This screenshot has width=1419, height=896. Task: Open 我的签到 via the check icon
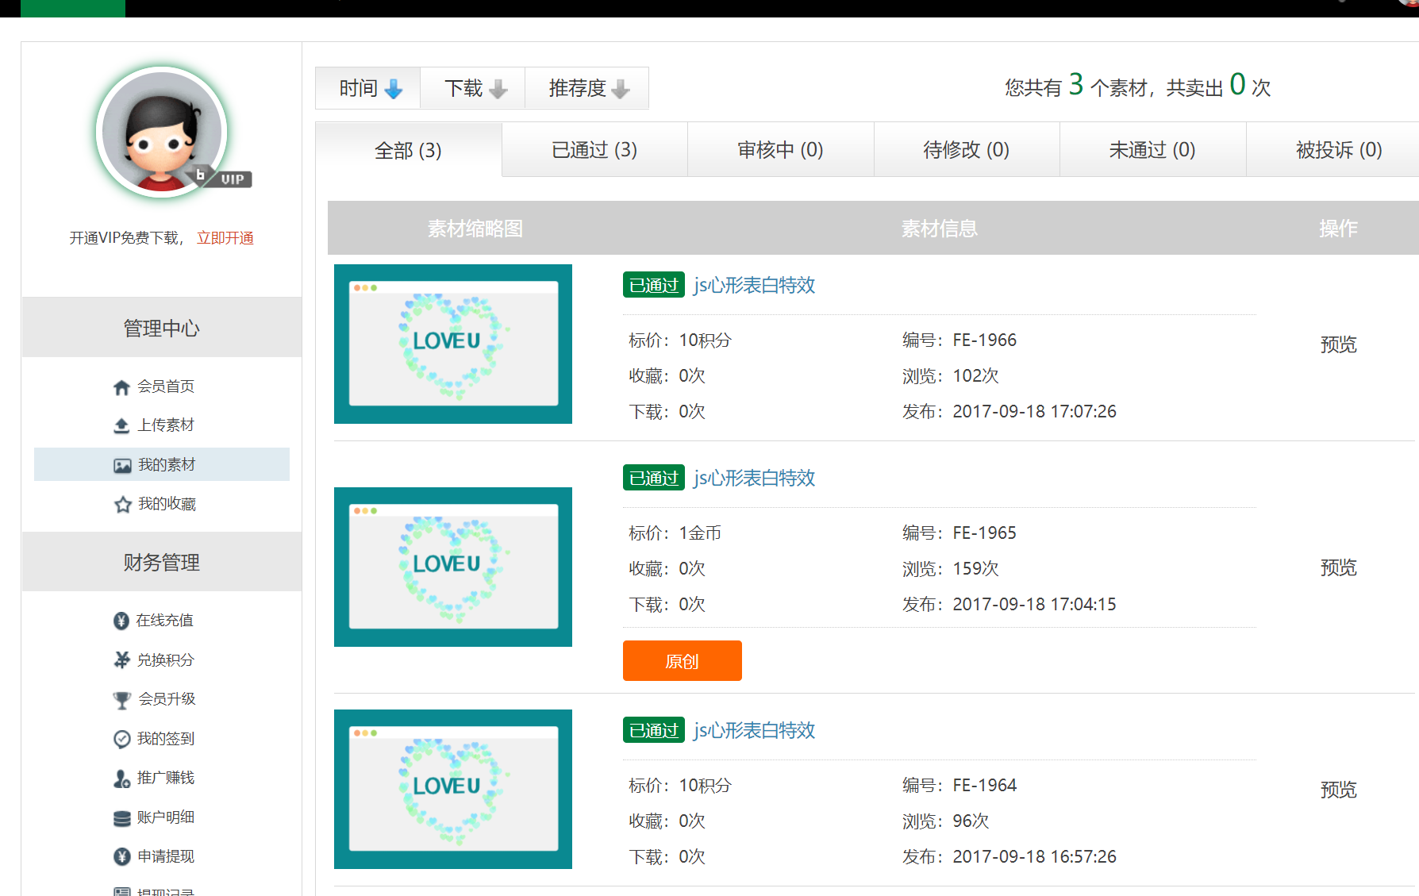(x=121, y=739)
